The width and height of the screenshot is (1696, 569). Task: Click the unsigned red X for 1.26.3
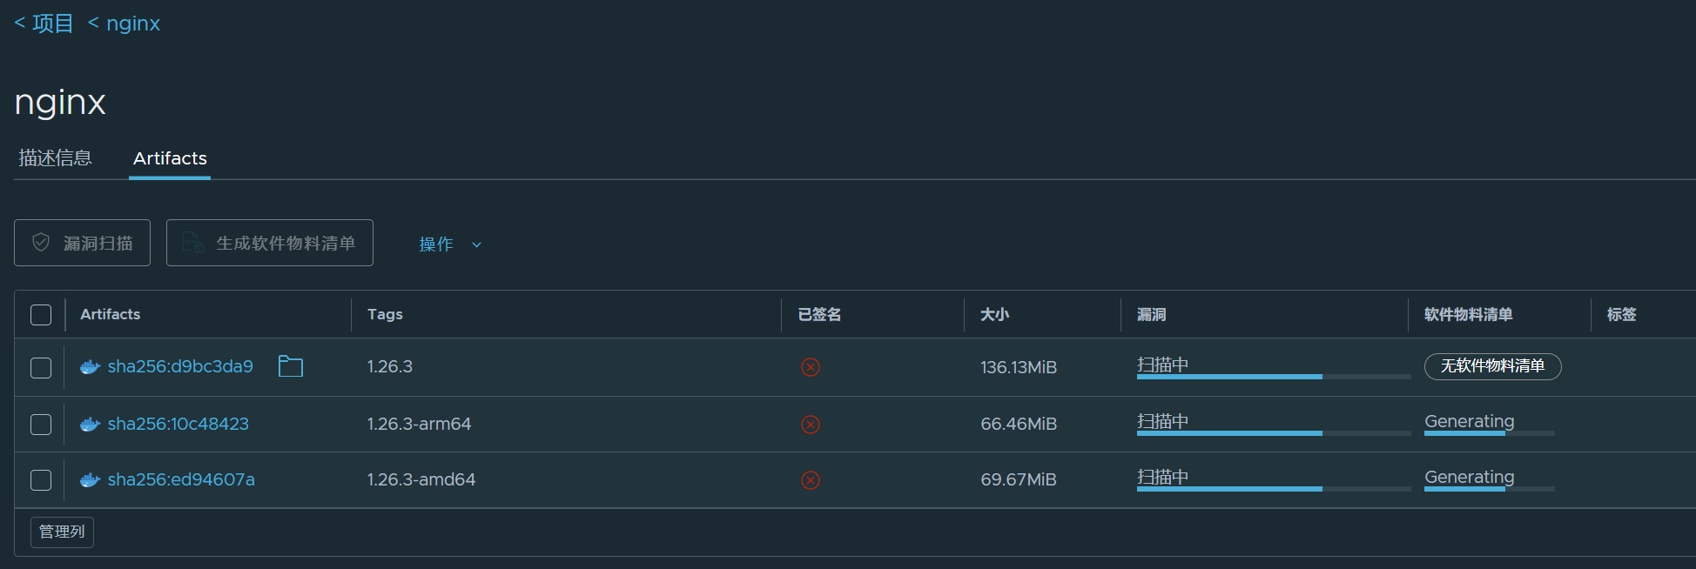point(811,367)
